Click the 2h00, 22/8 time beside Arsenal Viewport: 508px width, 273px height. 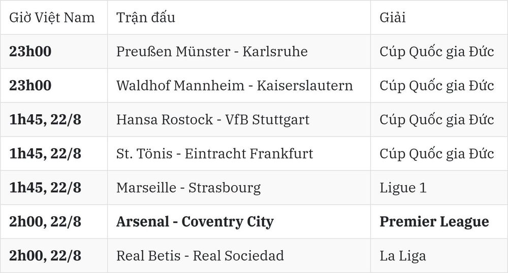click(x=45, y=222)
